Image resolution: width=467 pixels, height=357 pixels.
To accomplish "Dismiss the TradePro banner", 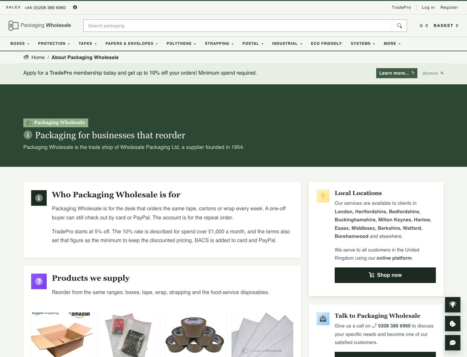I will pyautogui.click(x=433, y=73).
